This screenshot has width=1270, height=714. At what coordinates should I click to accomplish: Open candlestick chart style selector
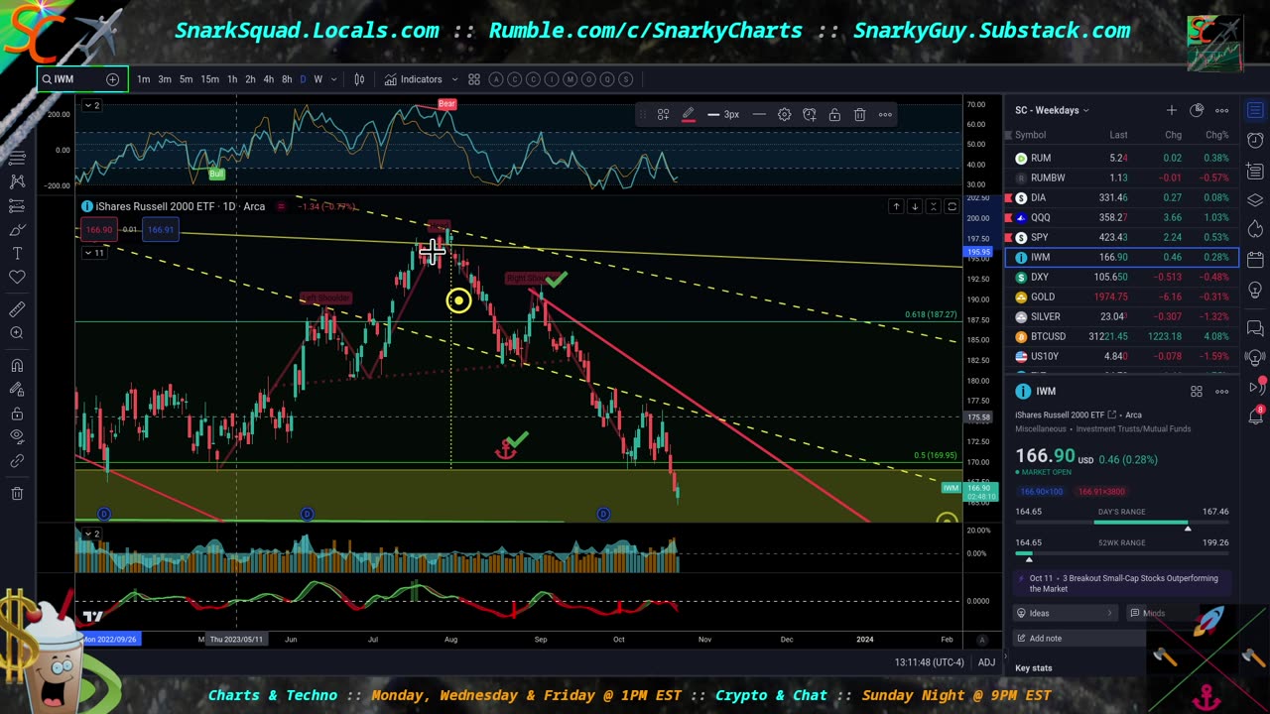tap(359, 79)
